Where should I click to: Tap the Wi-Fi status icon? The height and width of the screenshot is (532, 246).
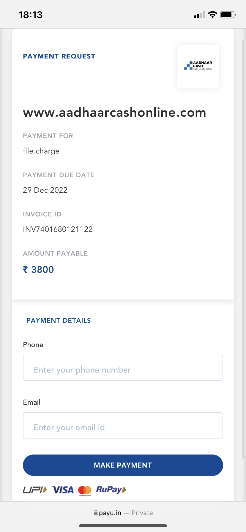(x=212, y=15)
